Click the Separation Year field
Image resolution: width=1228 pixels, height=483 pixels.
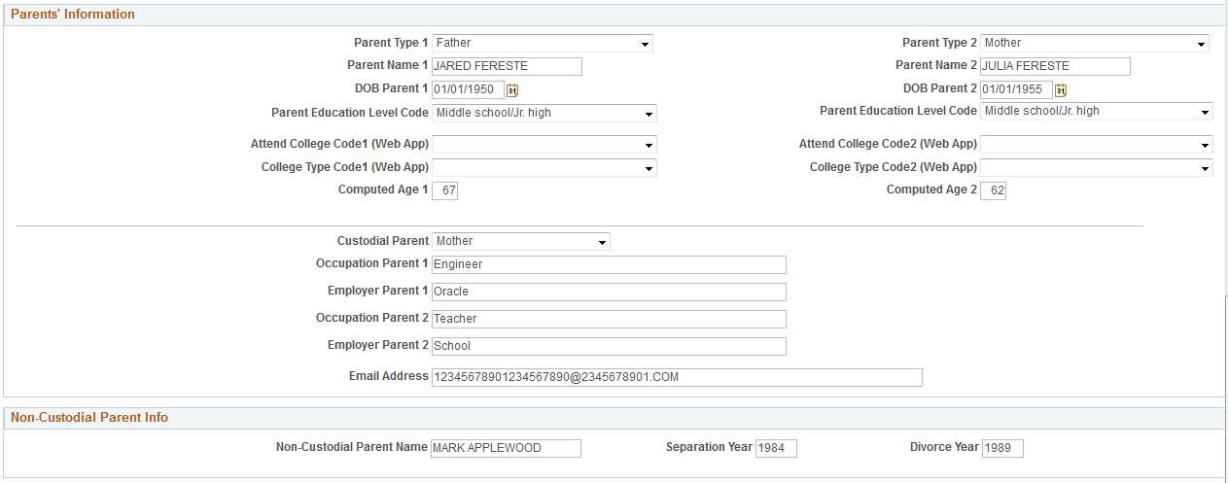tap(776, 448)
